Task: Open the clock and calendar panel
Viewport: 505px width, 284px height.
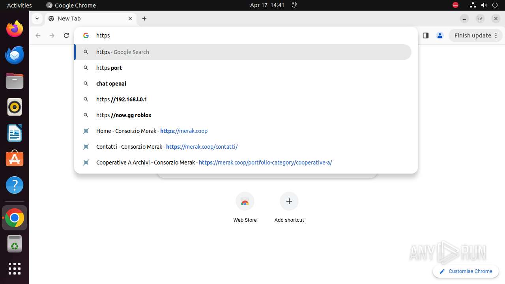Action: coord(267,5)
